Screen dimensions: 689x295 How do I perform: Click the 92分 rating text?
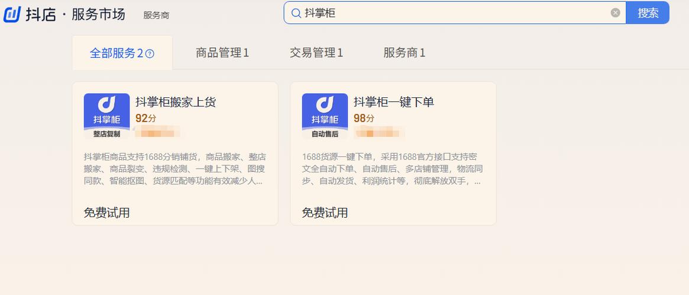[145, 119]
